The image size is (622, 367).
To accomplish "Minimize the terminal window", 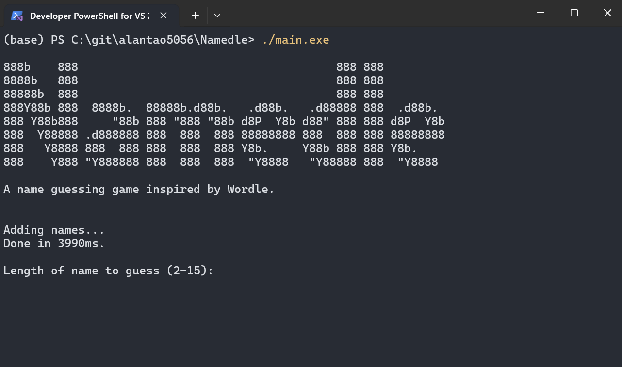I will (x=540, y=13).
